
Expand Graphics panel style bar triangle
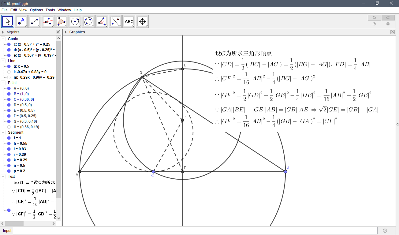tap(65, 32)
